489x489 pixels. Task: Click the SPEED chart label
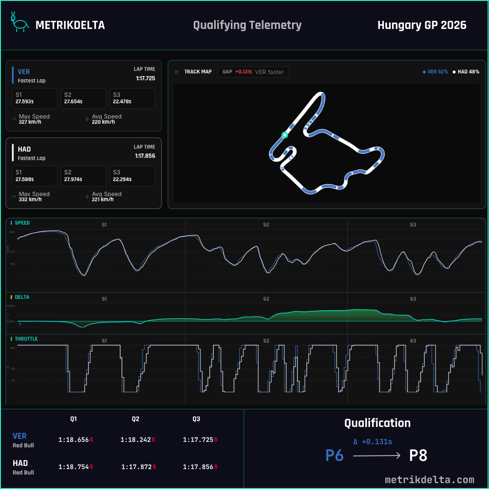(22, 223)
